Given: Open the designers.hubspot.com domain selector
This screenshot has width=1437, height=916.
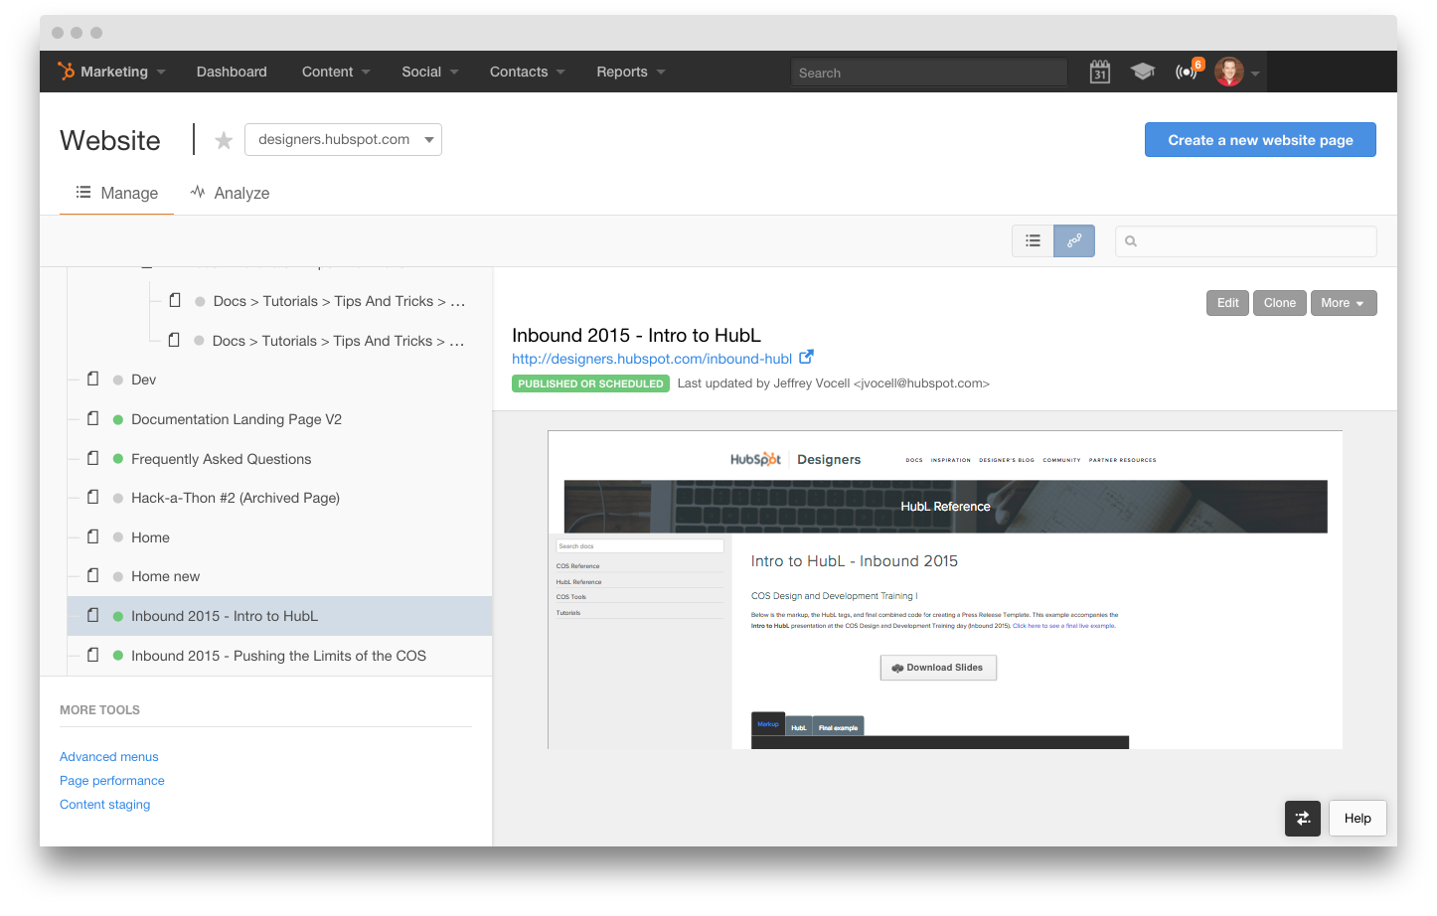Looking at the screenshot, I should (343, 139).
